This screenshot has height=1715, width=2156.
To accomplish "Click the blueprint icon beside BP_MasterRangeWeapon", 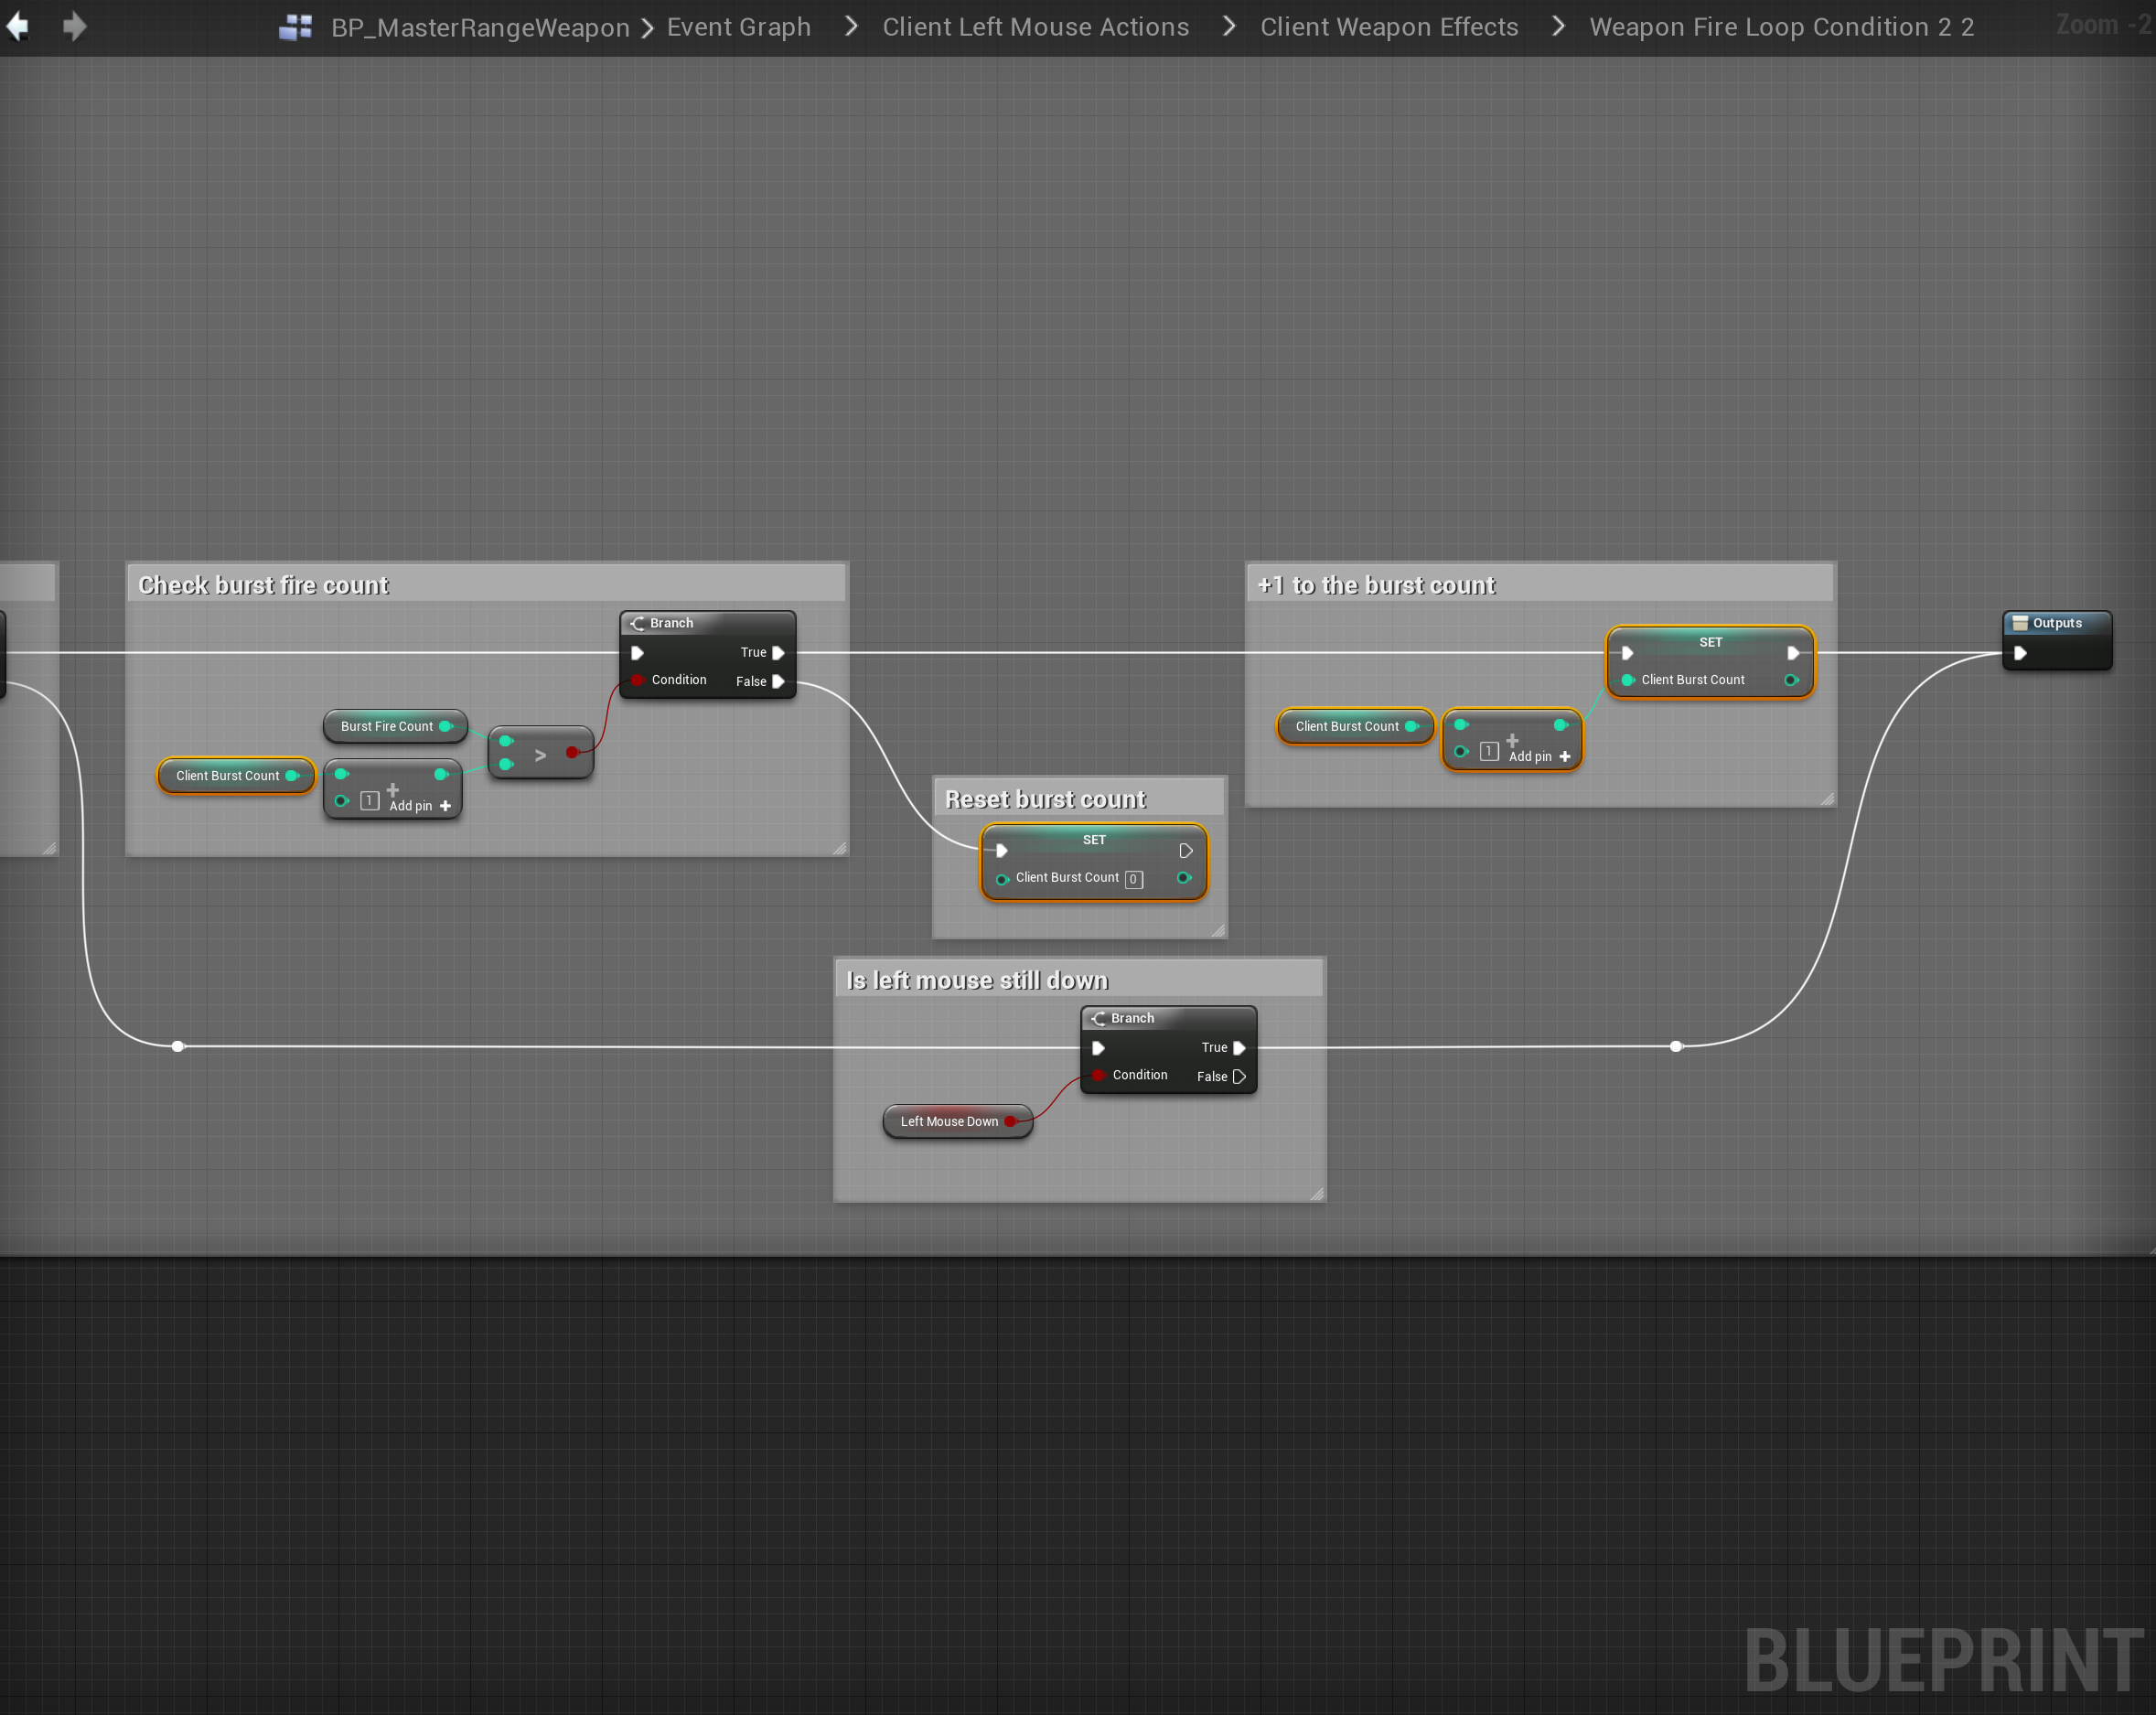I will click(x=295, y=27).
